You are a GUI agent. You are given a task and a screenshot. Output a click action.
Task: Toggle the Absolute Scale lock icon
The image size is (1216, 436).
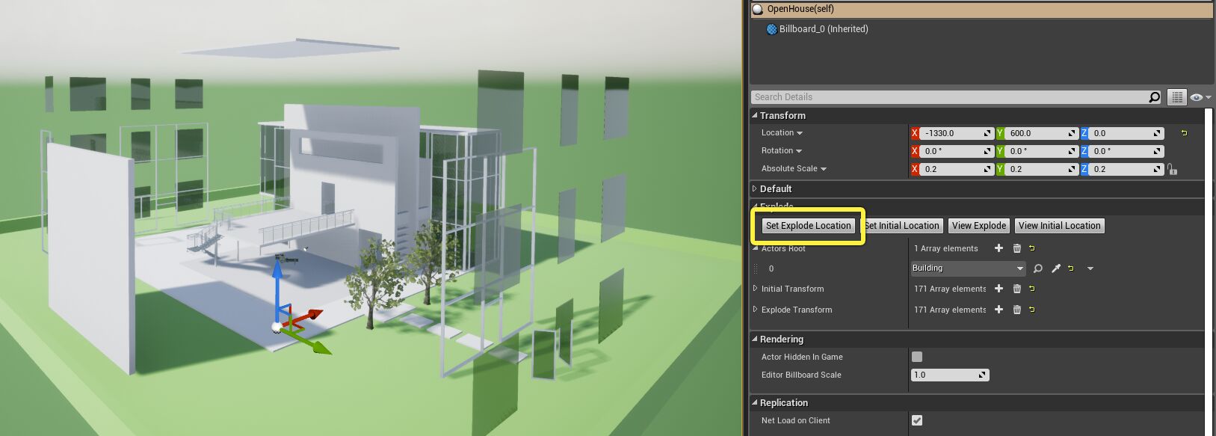click(x=1172, y=170)
